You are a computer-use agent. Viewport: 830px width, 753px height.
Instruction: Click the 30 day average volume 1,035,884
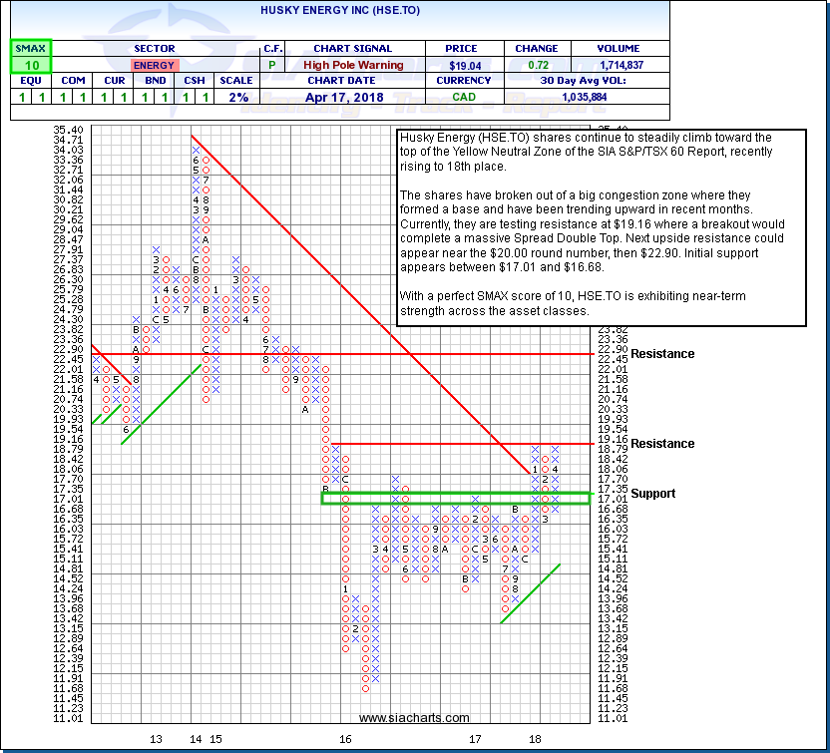[620, 97]
